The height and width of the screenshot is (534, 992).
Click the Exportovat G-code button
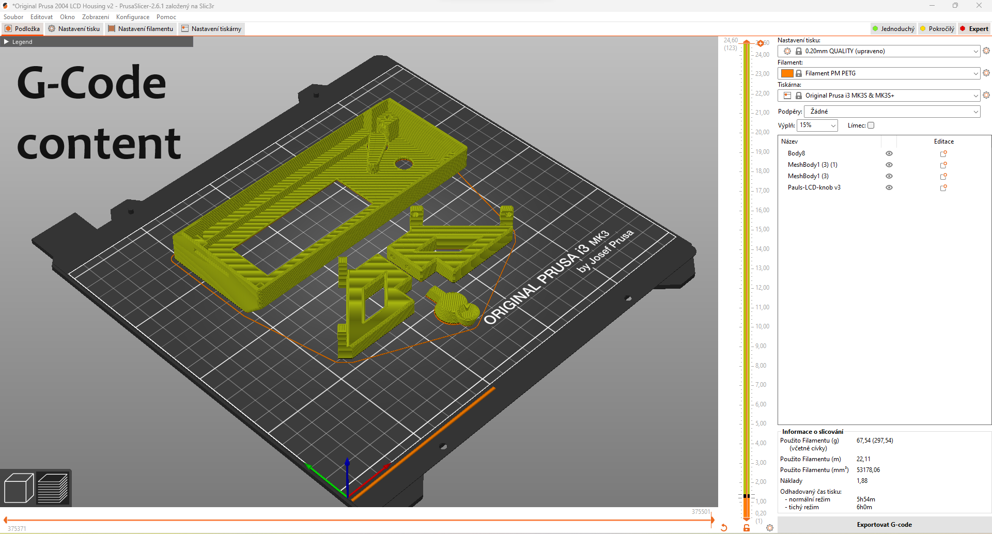[884, 524]
